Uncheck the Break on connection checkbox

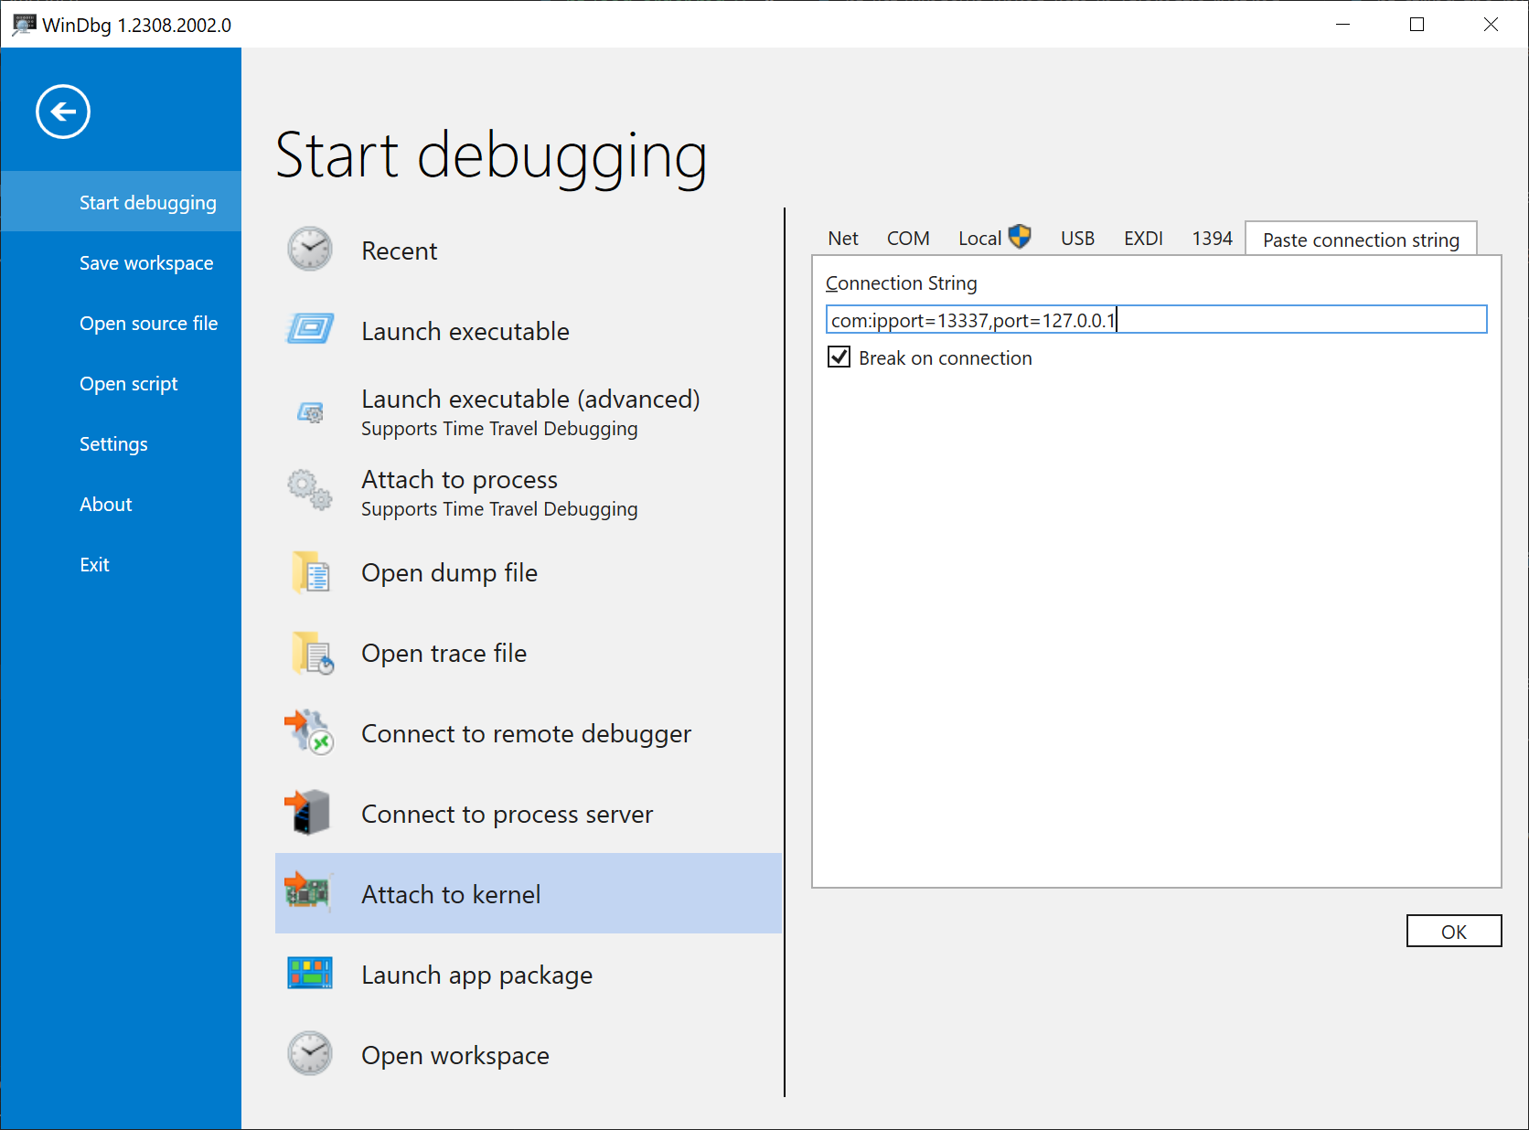839,357
